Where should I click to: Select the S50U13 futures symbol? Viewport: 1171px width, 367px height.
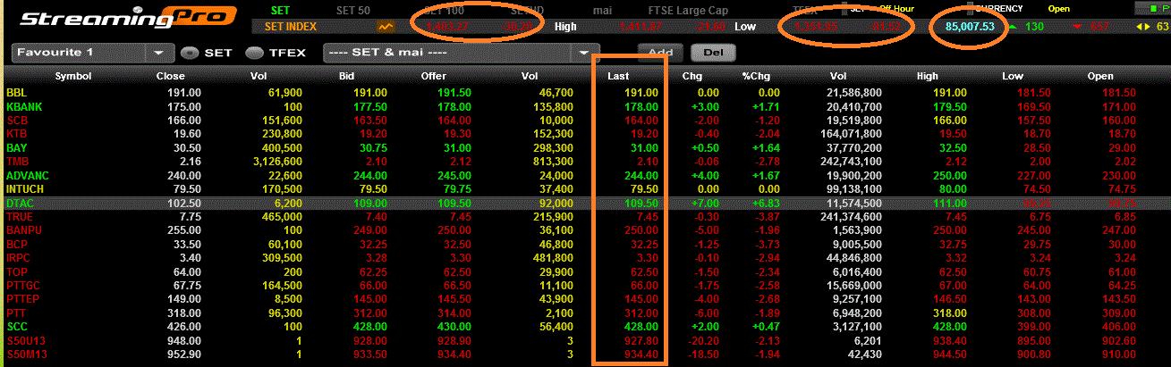[x=25, y=341]
